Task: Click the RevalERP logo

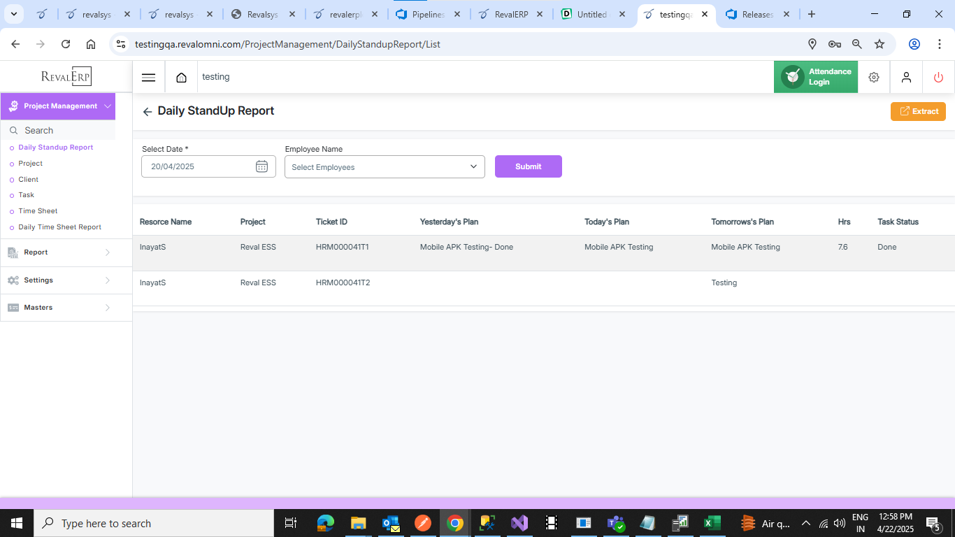Action: point(66,77)
